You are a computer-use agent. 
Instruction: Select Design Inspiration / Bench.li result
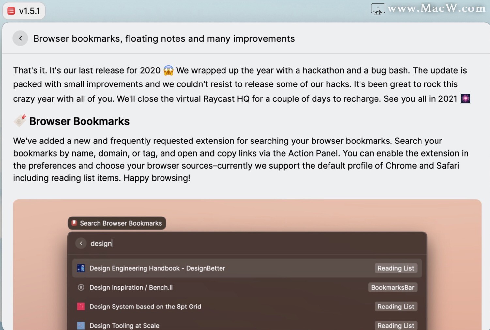[247, 287]
